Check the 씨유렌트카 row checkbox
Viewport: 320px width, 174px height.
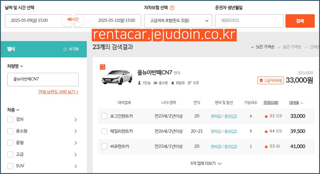click(104, 146)
